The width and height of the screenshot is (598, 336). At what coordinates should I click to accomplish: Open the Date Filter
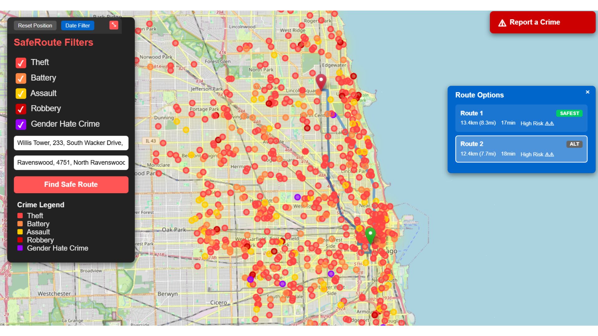pos(78,26)
